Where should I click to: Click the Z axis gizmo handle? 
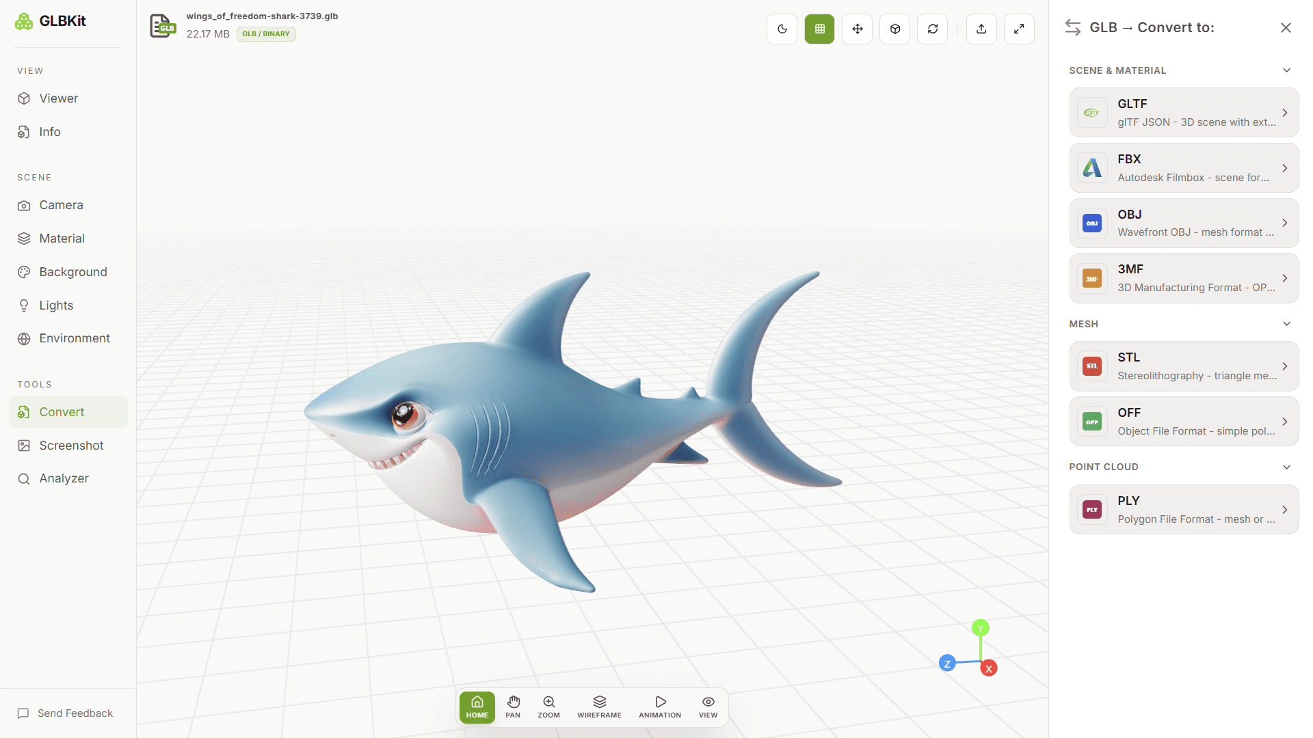(x=947, y=664)
